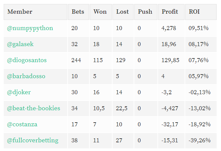Click the 09,51% ROI cell
The image size is (221, 151).
(201, 28)
